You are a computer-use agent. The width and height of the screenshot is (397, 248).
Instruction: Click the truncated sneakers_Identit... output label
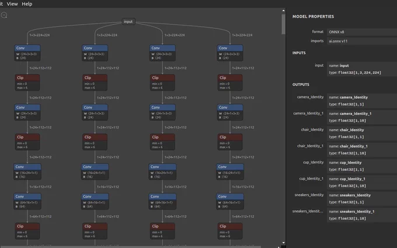tap(308, 211)
